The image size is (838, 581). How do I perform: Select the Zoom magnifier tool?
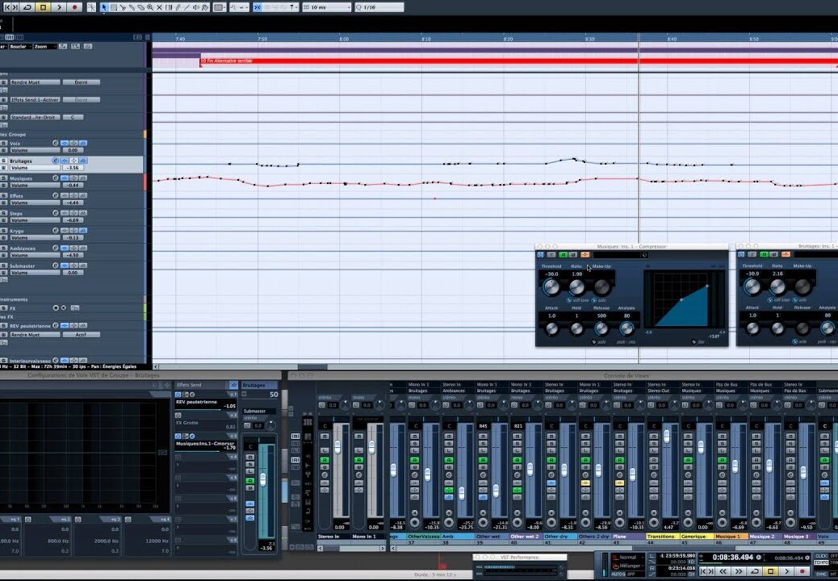tap(150, 7)
